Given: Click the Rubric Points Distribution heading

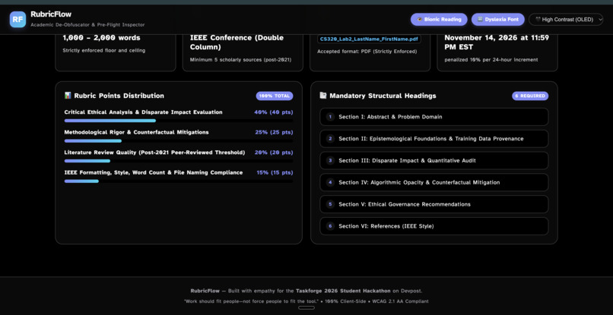Looking at the screenshot, I should (x=119, y=96).
